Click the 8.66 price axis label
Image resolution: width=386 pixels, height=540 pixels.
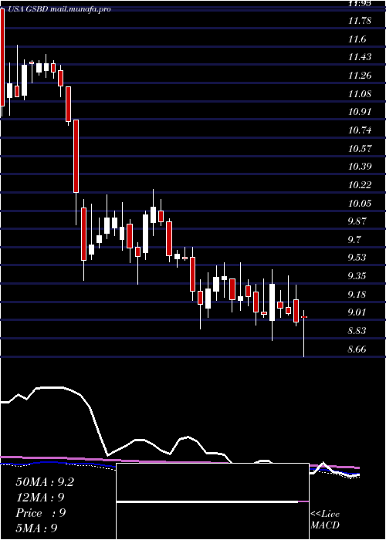(357, 349)
